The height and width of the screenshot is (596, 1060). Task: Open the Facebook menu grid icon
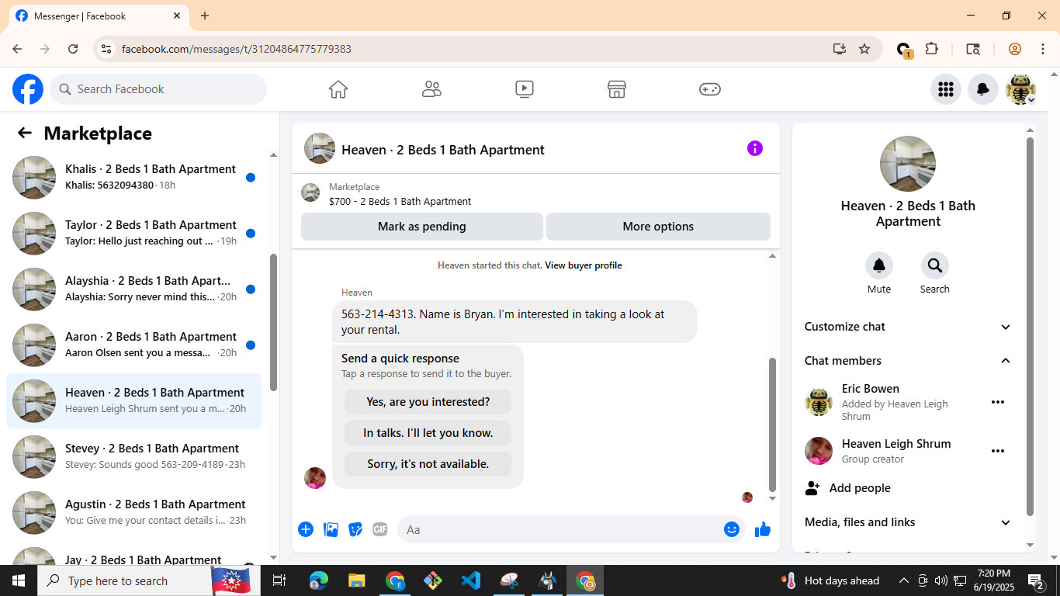945,89
